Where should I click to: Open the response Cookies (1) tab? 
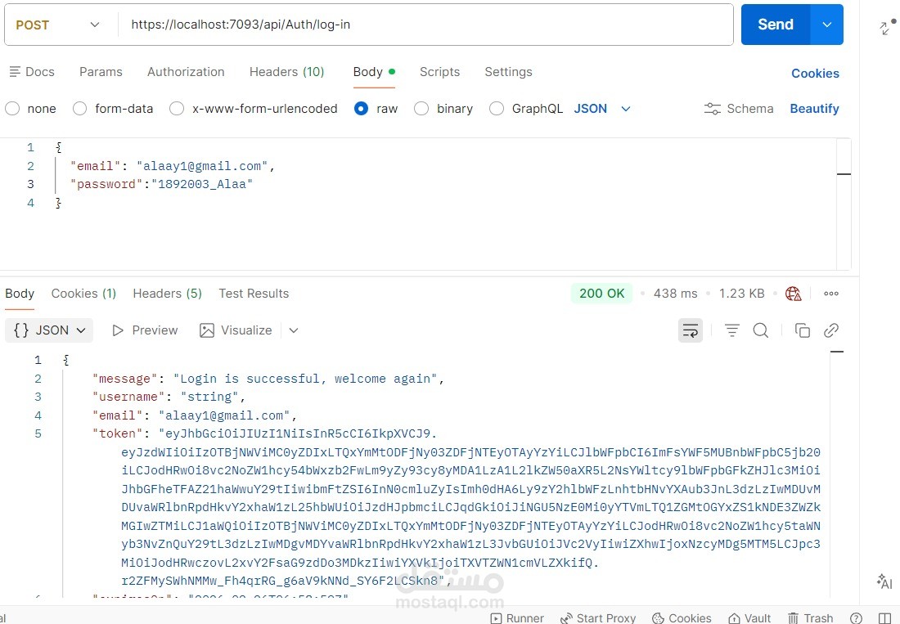(x=83, y=293)
